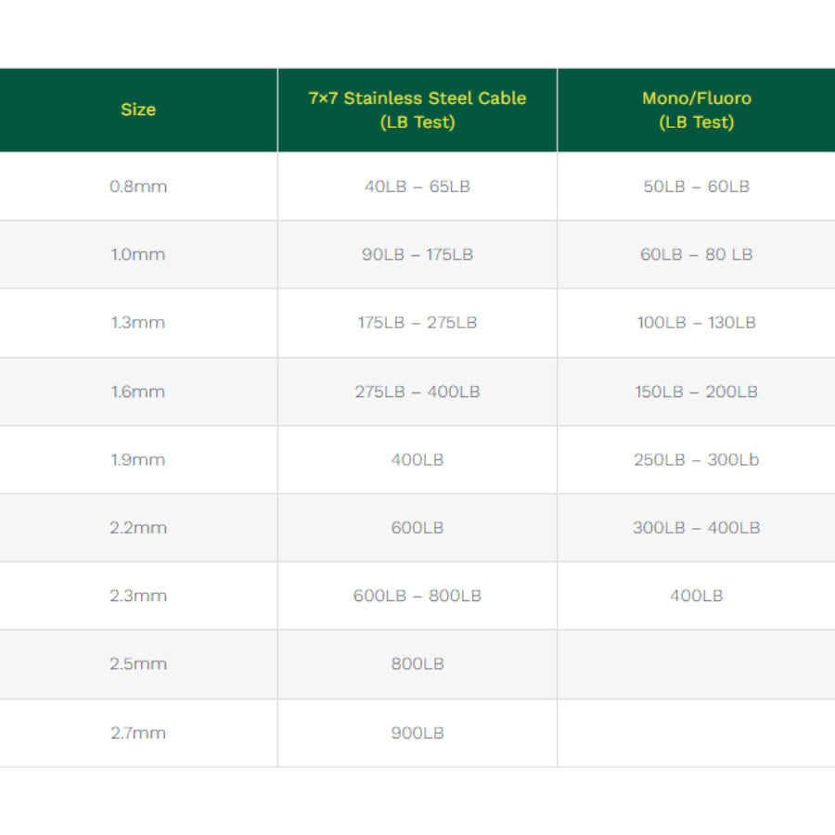
Task: Click the "600LB – 800LB" cell
Action: coord(417,596)
